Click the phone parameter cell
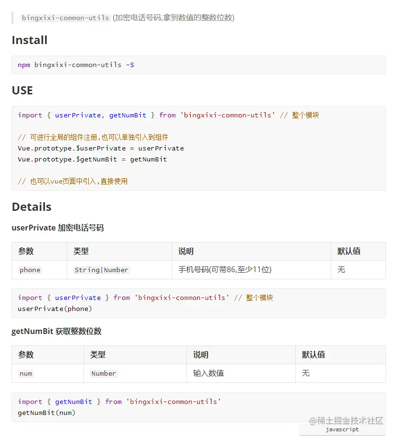Screen dimensions: 395x437 click(x=30, y=270)
